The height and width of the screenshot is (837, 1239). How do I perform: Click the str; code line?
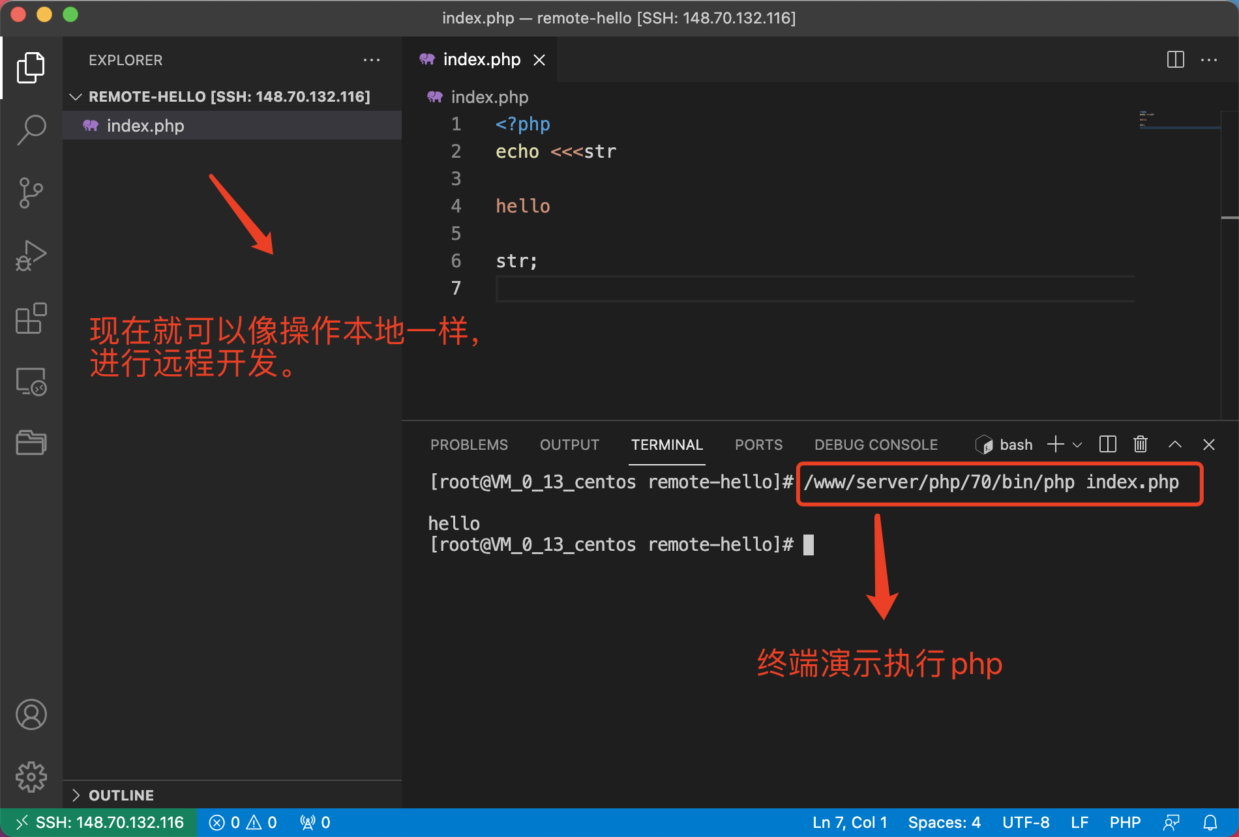point(516,261)
